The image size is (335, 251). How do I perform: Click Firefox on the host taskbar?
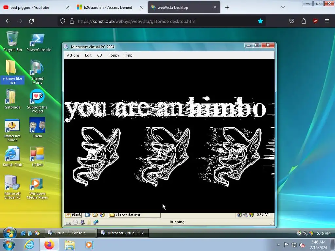pyautogui.click(x=49, y=245)
